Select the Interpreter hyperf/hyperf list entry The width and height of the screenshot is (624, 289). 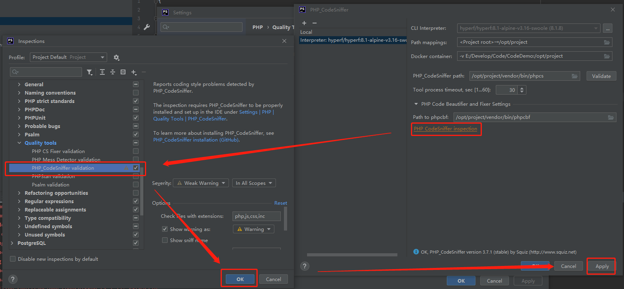353,40
